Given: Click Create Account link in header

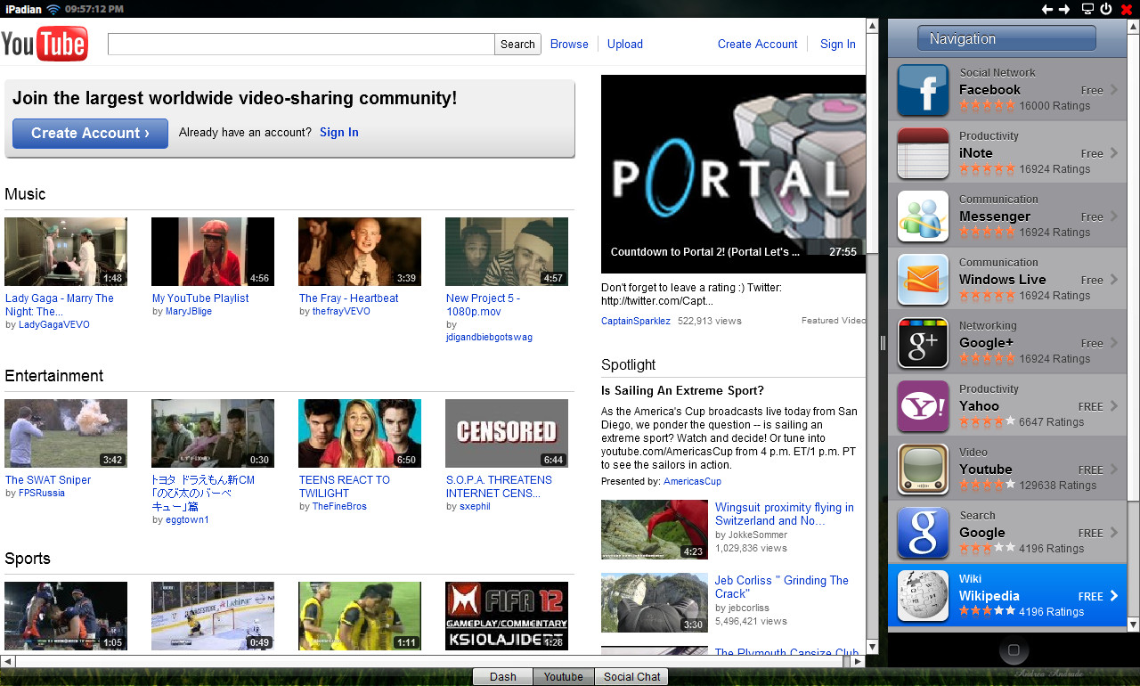Looking at the screenshot, I should [758, 44].
